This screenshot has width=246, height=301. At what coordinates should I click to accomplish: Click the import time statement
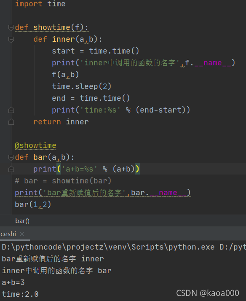point(40,4)
